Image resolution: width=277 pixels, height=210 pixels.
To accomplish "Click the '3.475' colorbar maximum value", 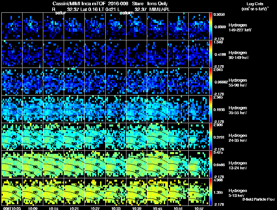I will (218, 152).
